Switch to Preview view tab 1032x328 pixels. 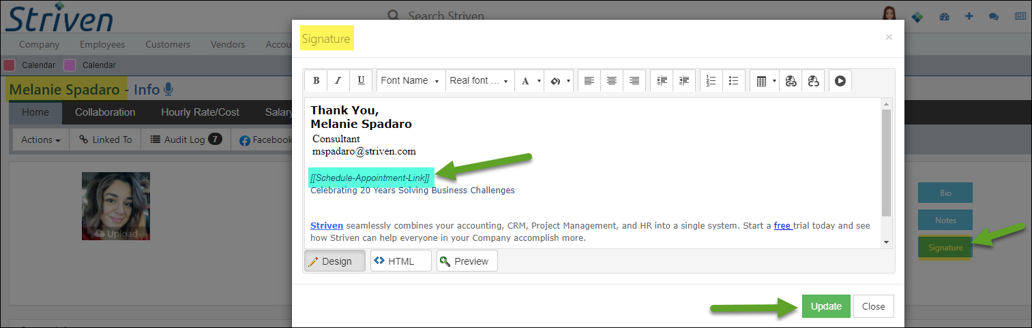[x=467, y=261]
